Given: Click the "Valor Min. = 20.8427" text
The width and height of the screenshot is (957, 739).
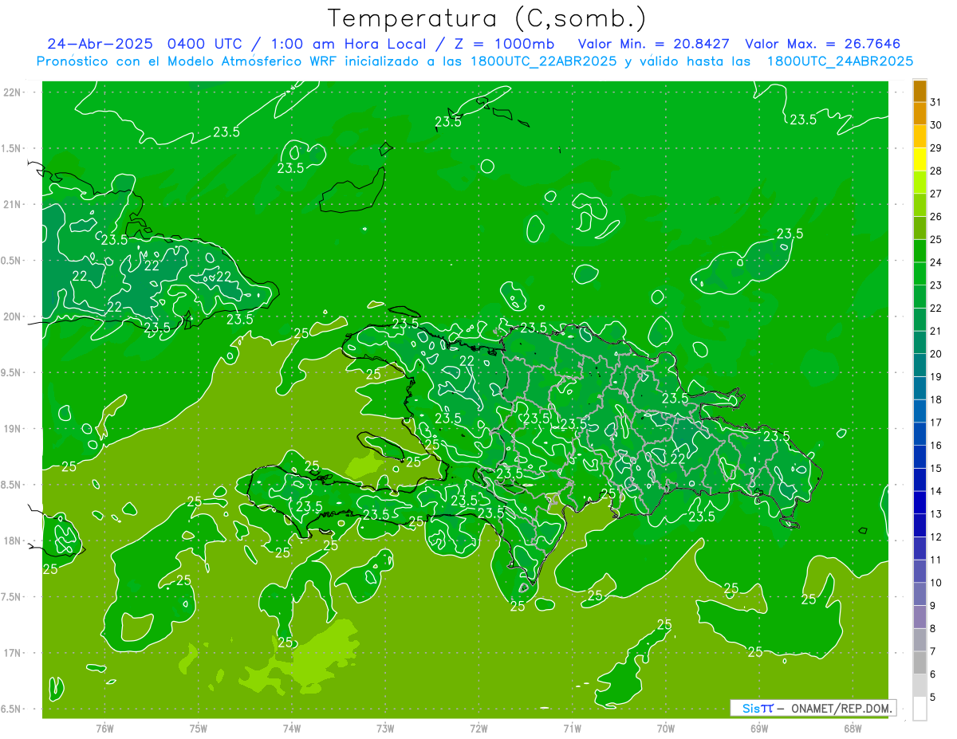Looking at the screenshot, I should [x=655, y=44].
